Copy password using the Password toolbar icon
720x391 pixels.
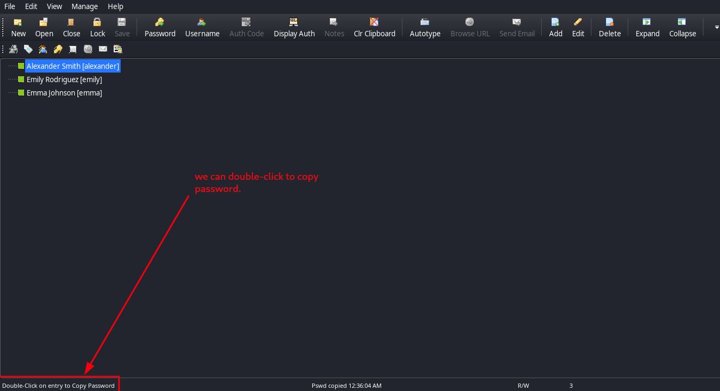coord(160,27)
